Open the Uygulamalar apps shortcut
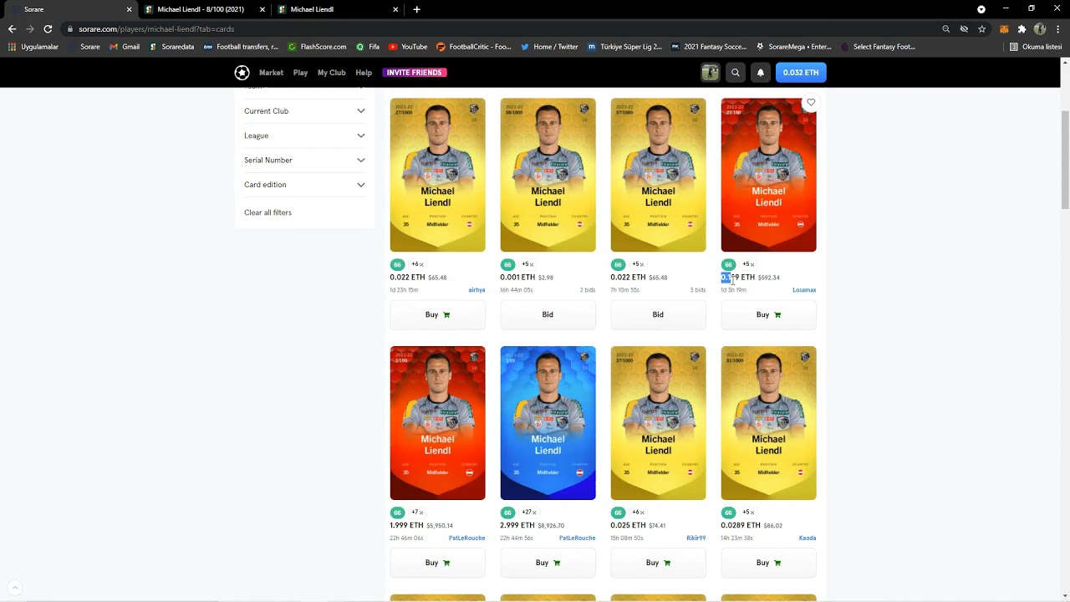The height and width of the screenshot is (602, 1070). 33,47
